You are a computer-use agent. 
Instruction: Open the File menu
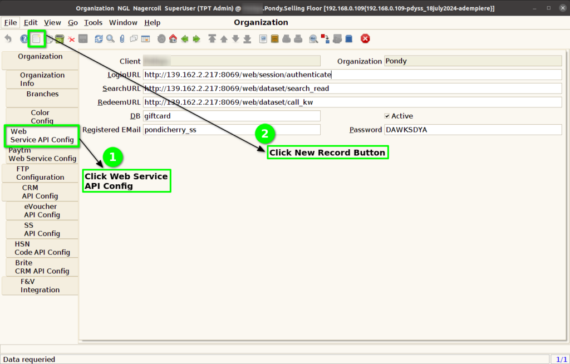(11, 23)
